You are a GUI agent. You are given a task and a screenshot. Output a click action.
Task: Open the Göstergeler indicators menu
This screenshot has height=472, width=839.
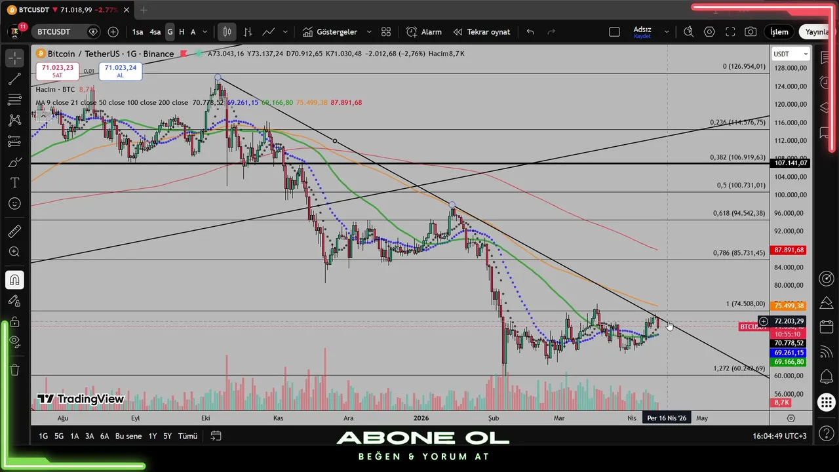330,31
